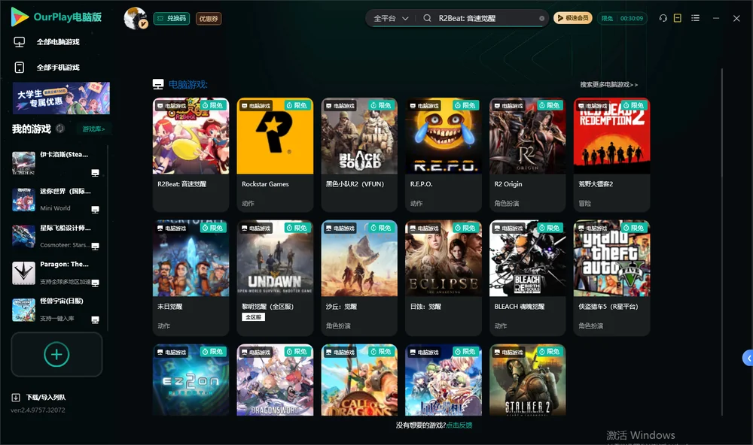Click the 限免 timer badge

(622, 18)
